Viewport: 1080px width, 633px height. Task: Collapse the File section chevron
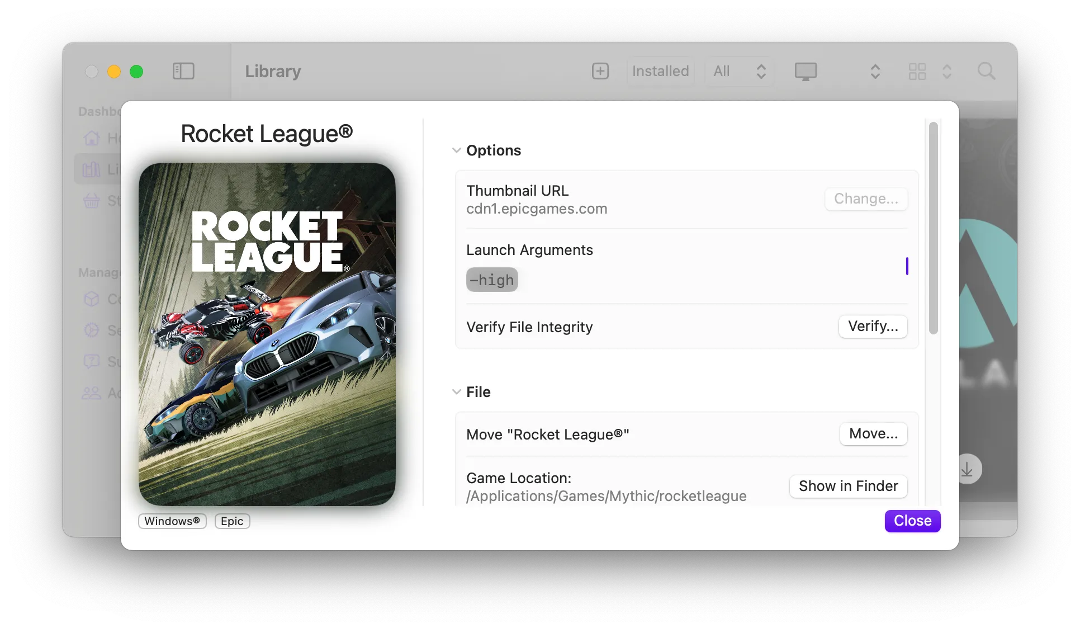coord(457,392)
